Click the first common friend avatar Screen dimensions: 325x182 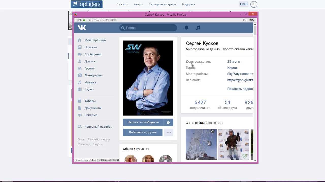(131, 158)
